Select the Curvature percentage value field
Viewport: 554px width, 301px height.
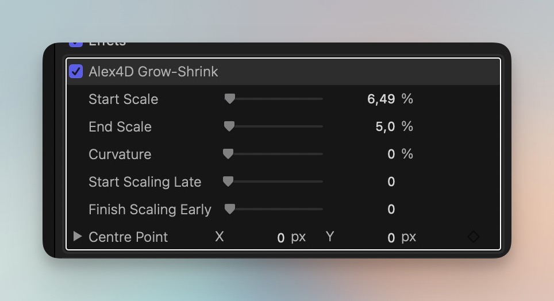(391, 155)
